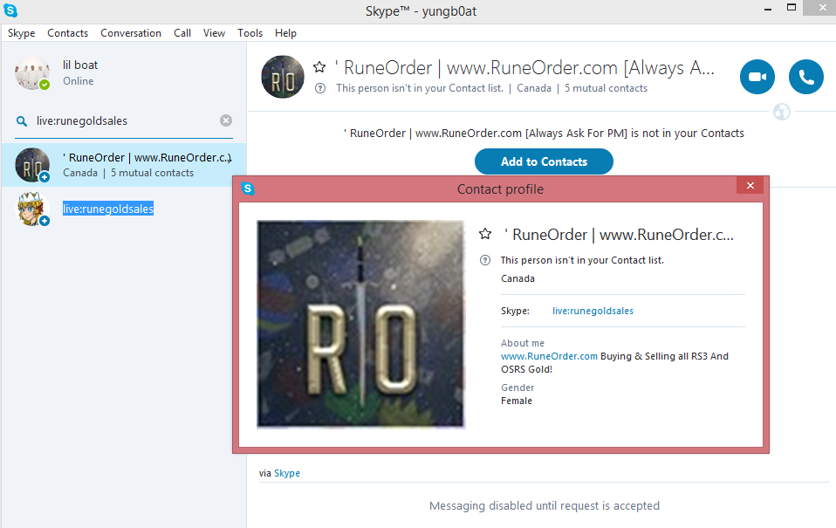
Task: Click the anime avatar of the live:runegoldsales result
Action: click(x=31, y=209)
